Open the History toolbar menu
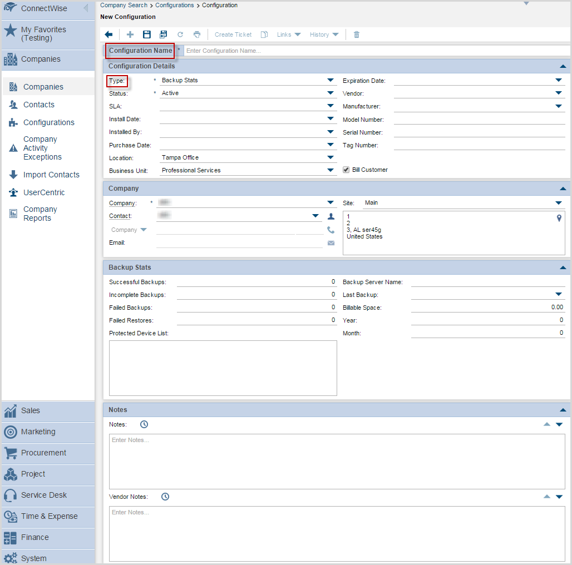 click(x=324, y=34)
